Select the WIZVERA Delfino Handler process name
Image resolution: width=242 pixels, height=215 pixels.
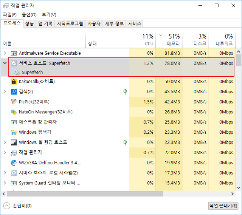[x=50, y=163]
